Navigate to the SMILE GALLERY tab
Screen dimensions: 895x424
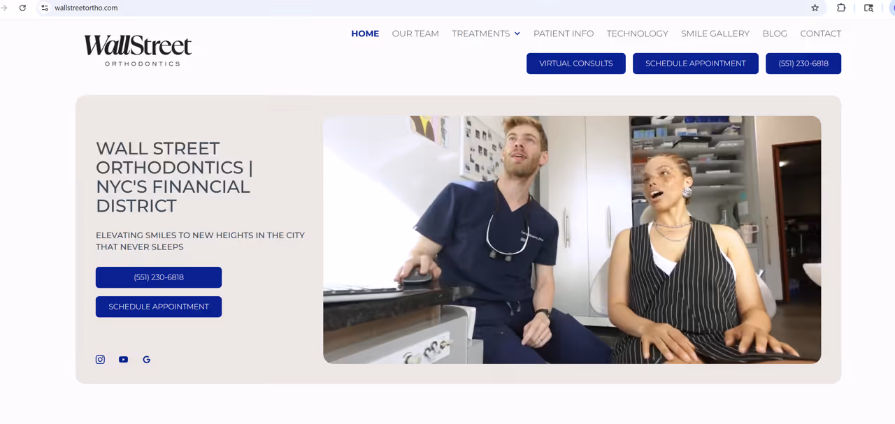[x=715, y=34]
